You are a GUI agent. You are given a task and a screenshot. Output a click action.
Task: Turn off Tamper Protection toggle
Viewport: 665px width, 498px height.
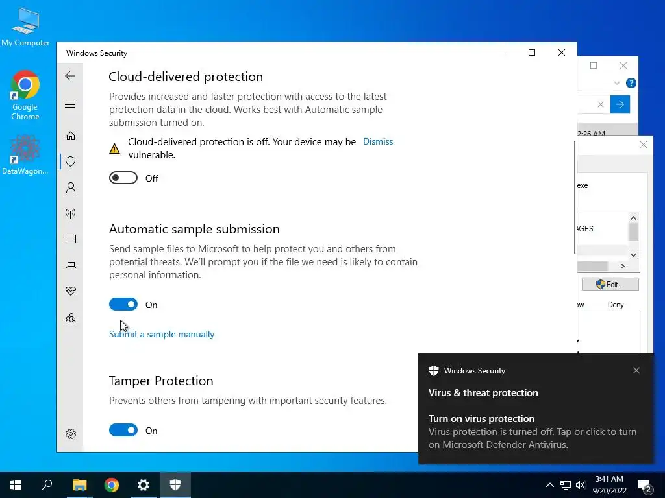pyautogui.click(x=123, y=430)
